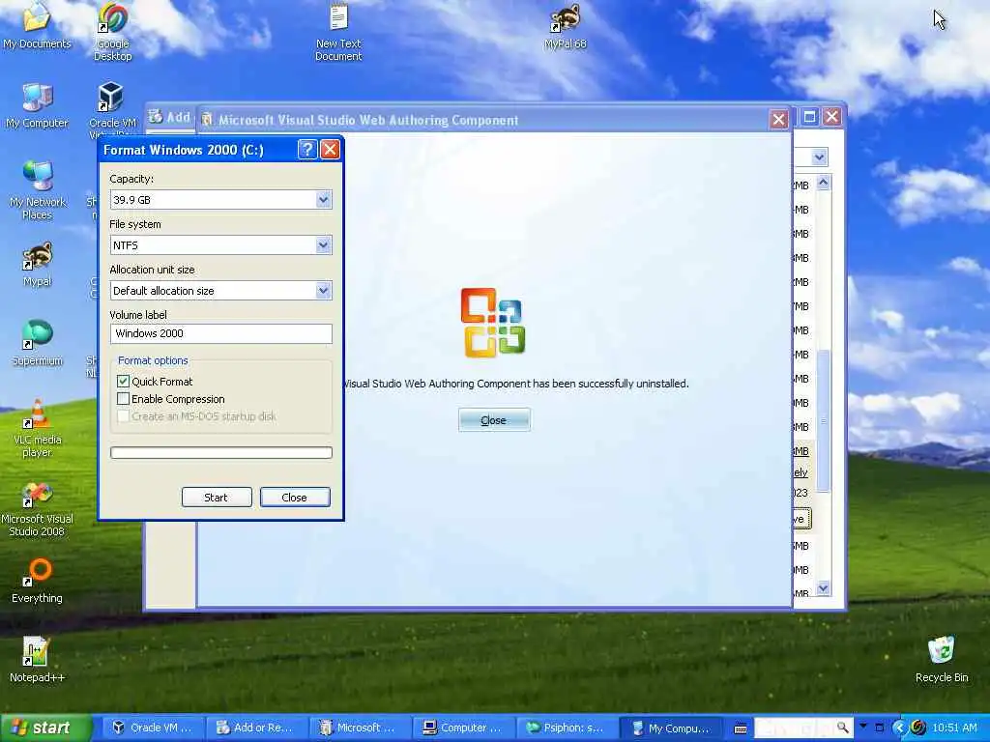Open Notepad++ desktop shortcut
The height and width of the screenshot is (742, 990).
37,659
